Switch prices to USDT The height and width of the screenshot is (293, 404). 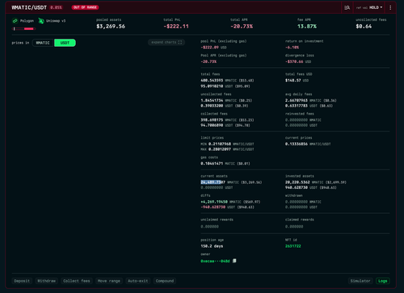point(65,43)
